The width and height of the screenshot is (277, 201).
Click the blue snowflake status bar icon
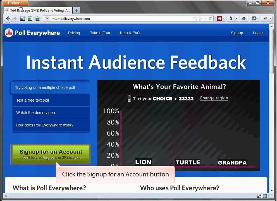(265, 196)
